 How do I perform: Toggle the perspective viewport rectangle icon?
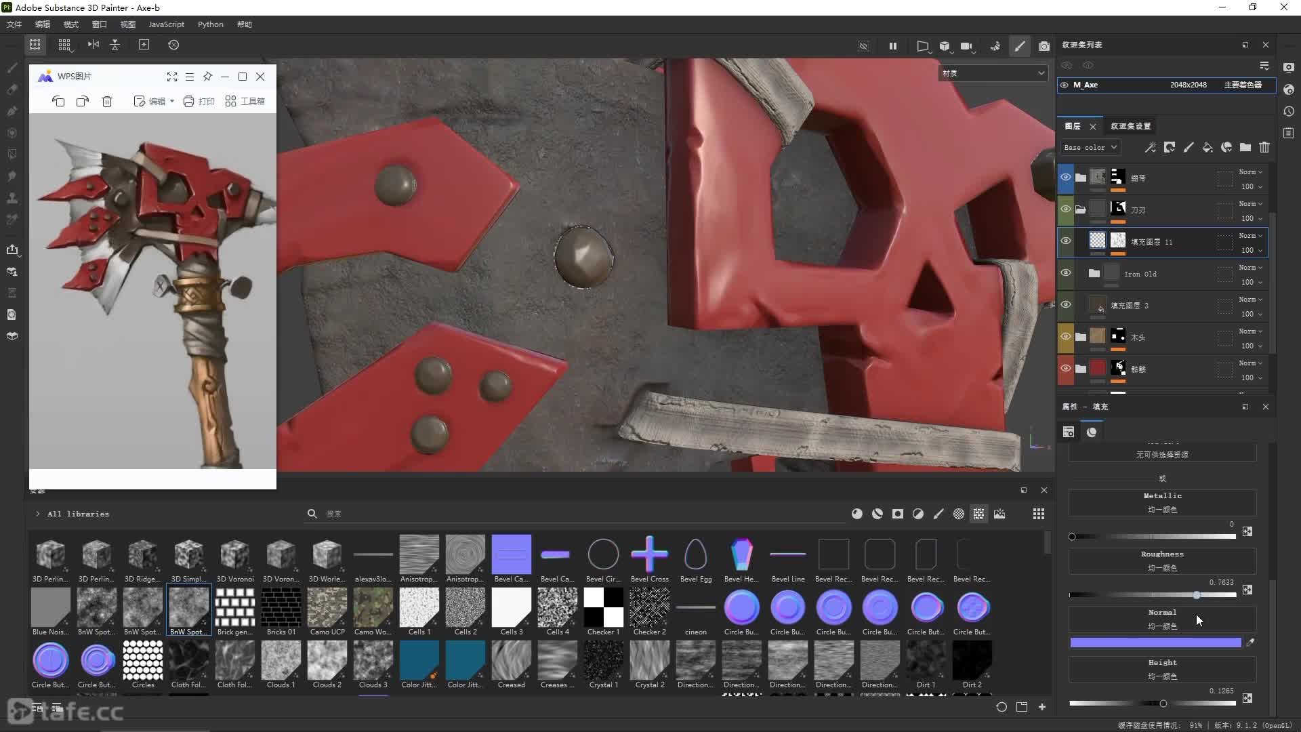pos(922,46)
